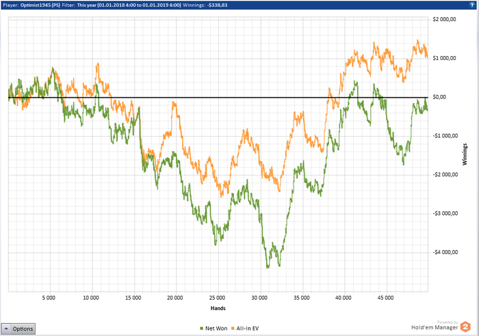479x336 pixels.
Task: Click the green Net Won legend swatch
Action: (202, 328)
